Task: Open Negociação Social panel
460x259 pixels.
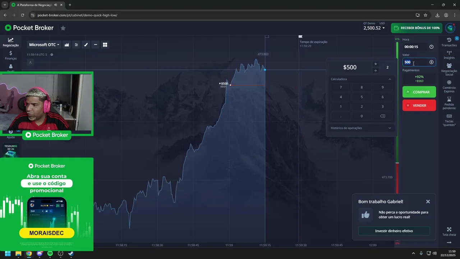Action: click(449, 69)
